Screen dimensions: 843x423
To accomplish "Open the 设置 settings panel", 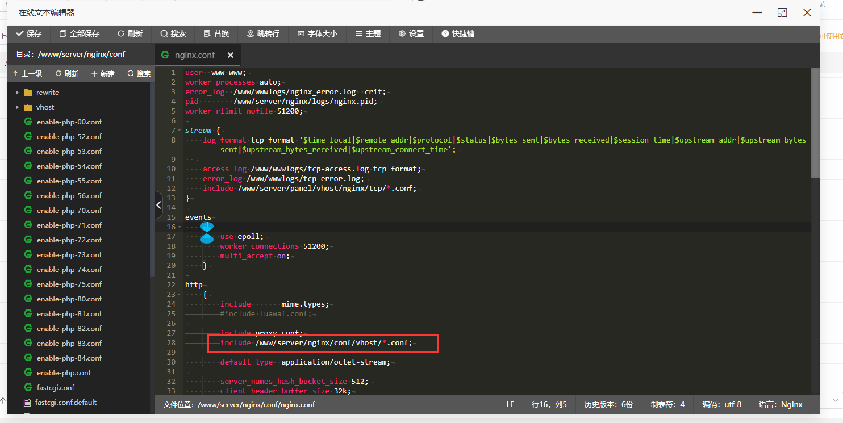I will 410,33.
